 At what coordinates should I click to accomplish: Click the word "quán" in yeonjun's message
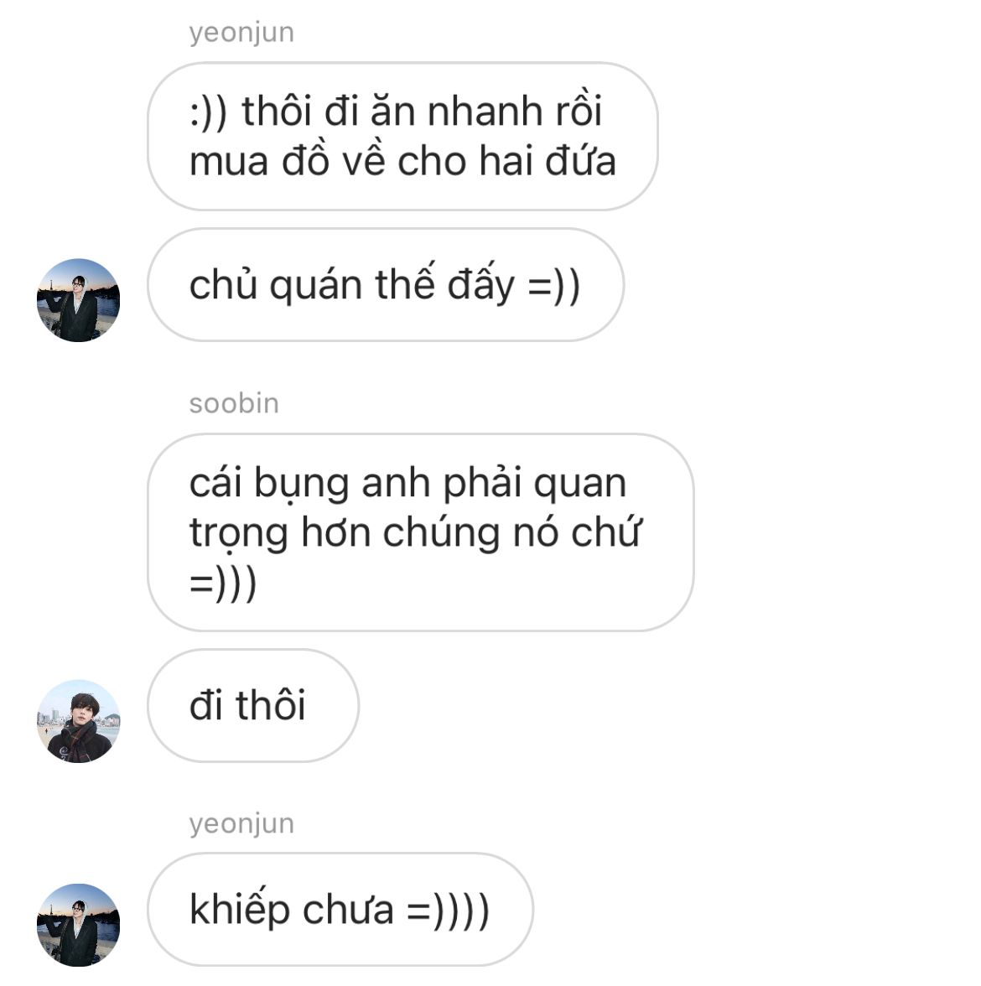314,286
